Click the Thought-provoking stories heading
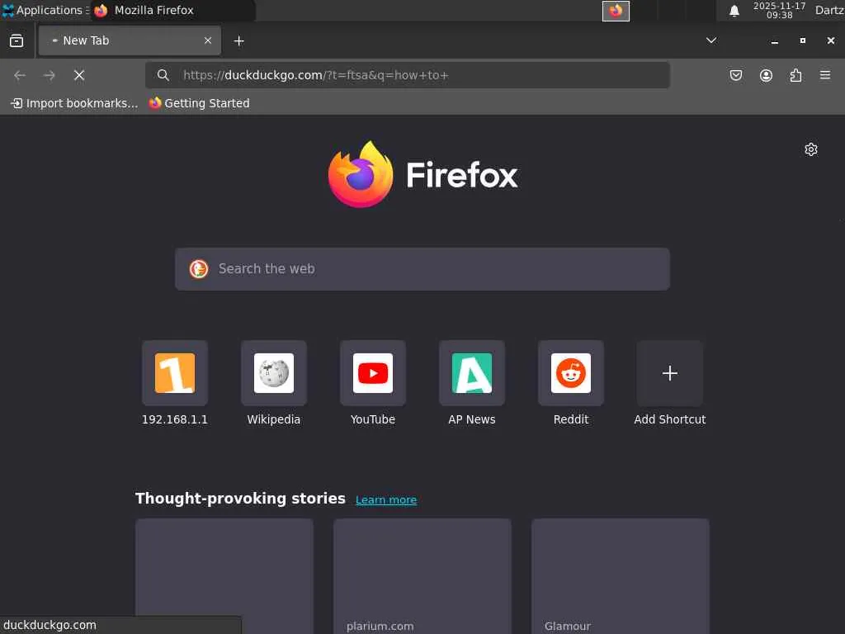Screen dimensions: 845x634 [x=240, y=498]
